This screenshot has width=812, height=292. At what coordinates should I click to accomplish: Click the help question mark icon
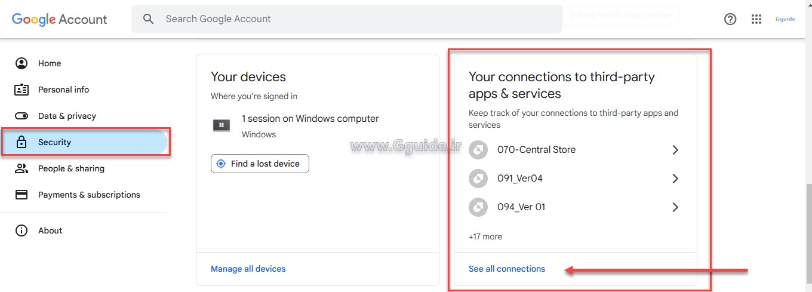(730, 19)
